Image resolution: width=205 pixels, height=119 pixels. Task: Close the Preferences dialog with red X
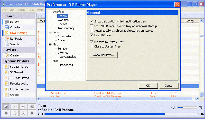click(177, 5)
